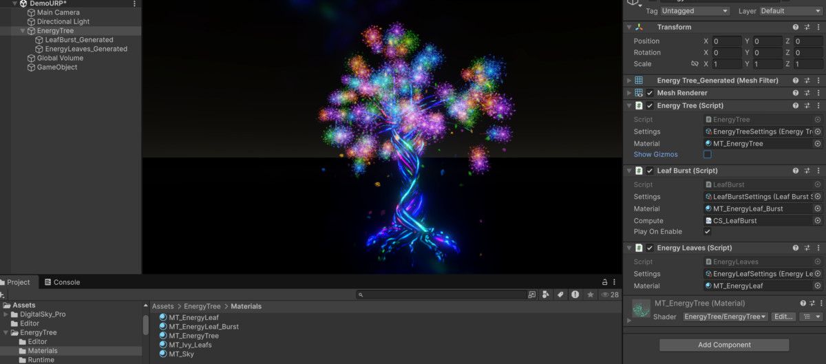826x364 pixels.
Task: Open Mesh Filter help reference icon
Action: [796, 81]
